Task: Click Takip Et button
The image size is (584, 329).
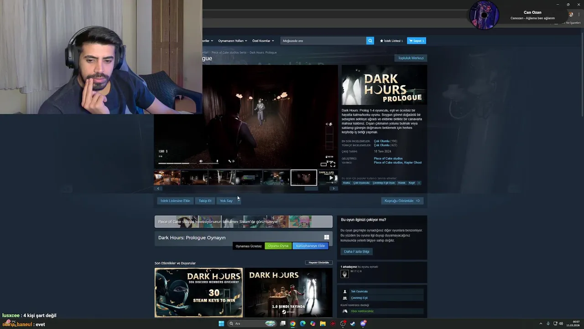Action: pyautogui.click(x=205, y=201)
